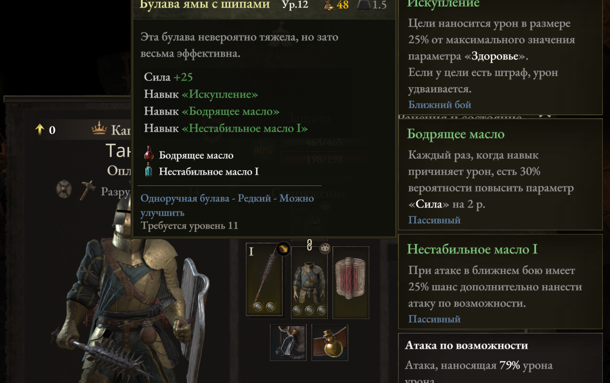Click the red Бодрящее масло flask icon
This screenshot has width=610, height=383.
pos(149,154)
